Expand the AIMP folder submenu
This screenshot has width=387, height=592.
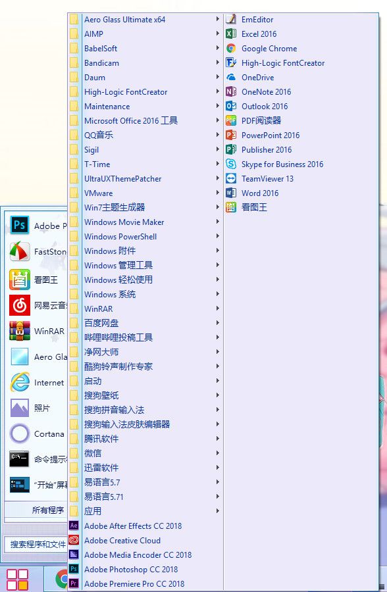(145, 34)
